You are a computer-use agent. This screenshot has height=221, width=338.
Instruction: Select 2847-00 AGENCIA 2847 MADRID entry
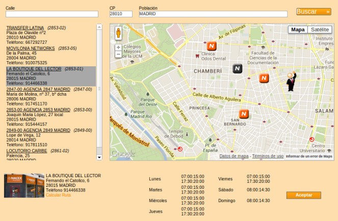click(x=38, y=89)
